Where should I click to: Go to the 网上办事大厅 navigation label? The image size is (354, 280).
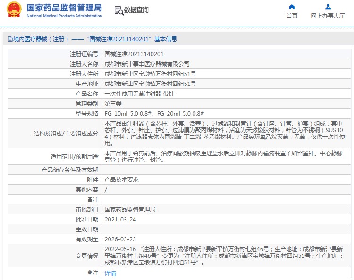click(328, 16)
